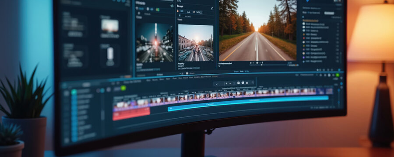Click the green icon below the right panel
Image resolution: width=394 pixels, height=157 pixels.
tap(338, 75)
